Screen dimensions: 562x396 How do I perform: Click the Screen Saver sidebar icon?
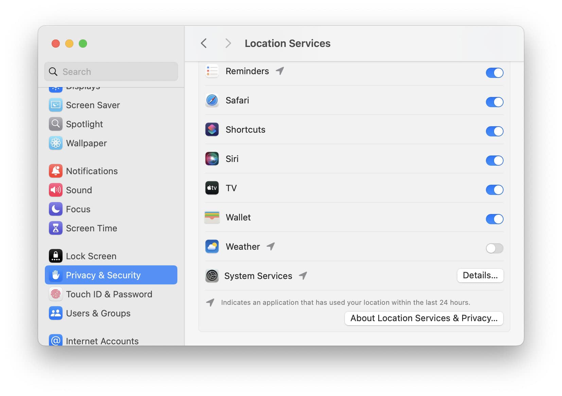coord(55,105)
